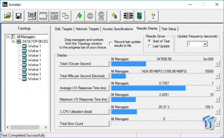Enable Record last update results to file
Viewport: 224px width, 138px height.
111,44
